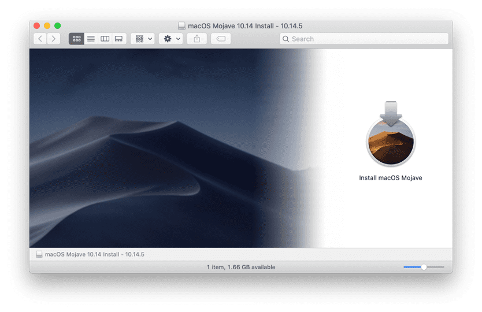The image size is (482, 312).
Task: Click the icon size slider handle
Action: 424,267
